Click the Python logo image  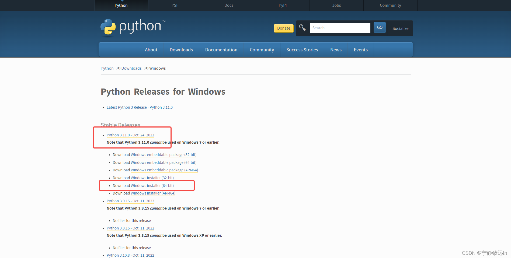[x=133, y=27]
